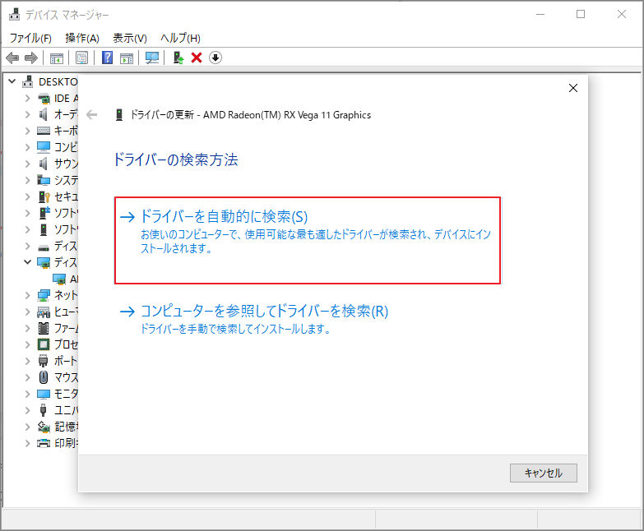This screenshot has width=644, height=531.
Task: Choose ドライバーを自動的に検索(S) option
Action: click(x=308, y=240)
